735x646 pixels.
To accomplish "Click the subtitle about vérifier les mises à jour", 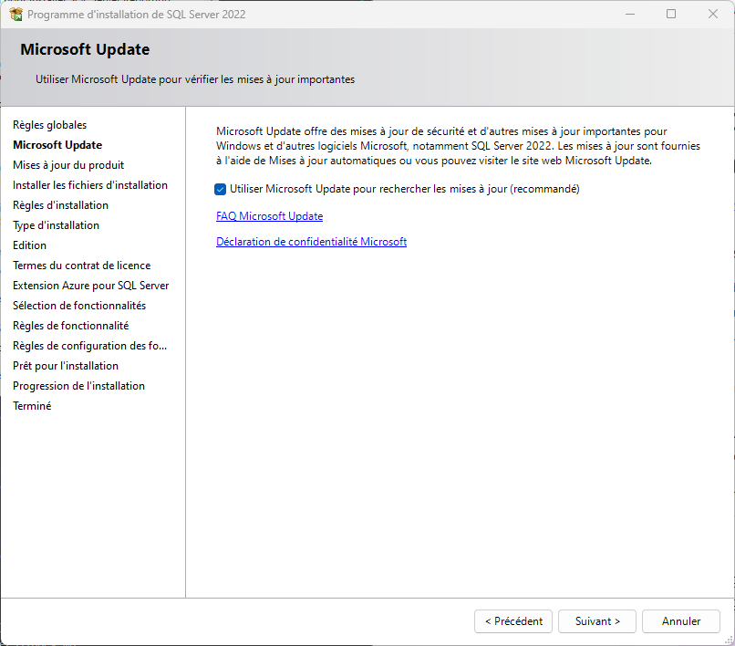I will tap(195, 79).
